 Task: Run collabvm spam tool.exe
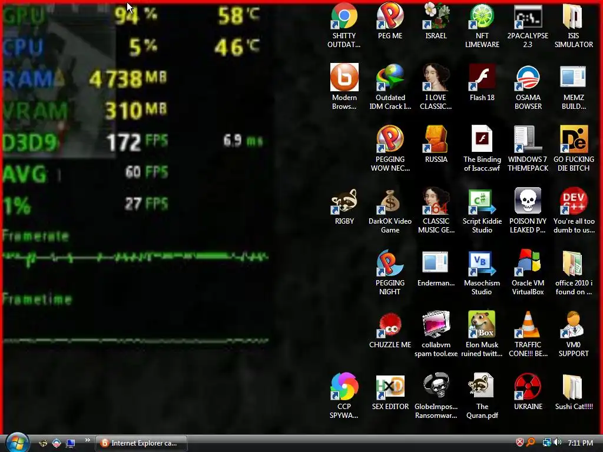coord(436,325)
